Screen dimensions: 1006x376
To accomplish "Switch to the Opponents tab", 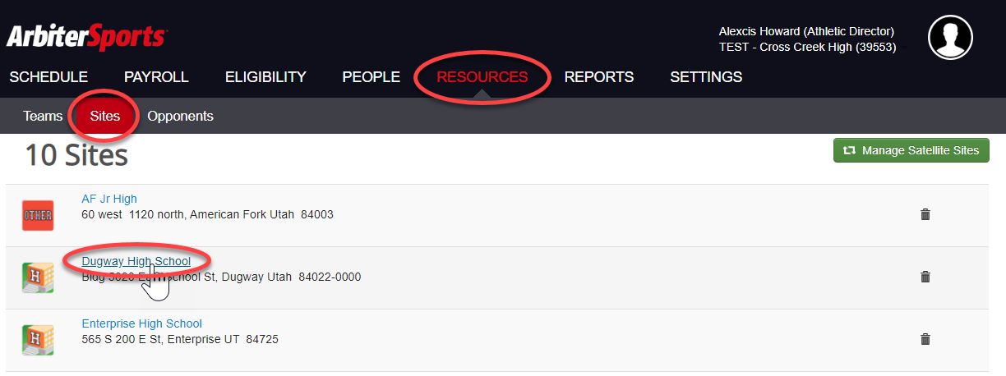I will pos(180,116).
